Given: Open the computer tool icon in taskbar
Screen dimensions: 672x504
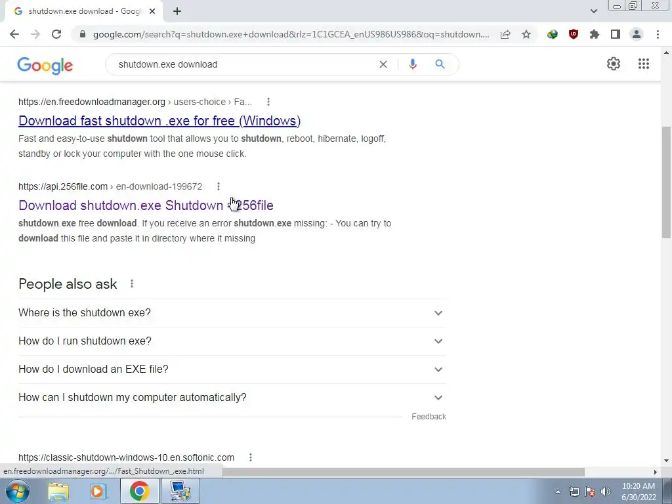Looking at the screenshot, I should tap(180, 491).
